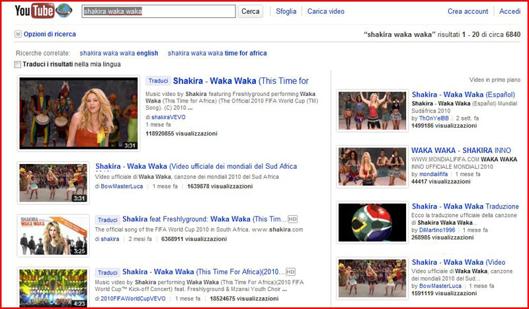Open WAKA WAKA - SHAKIRA INNO title
The height and width of the screenshot is (309, 529).
tap(461, 150)
